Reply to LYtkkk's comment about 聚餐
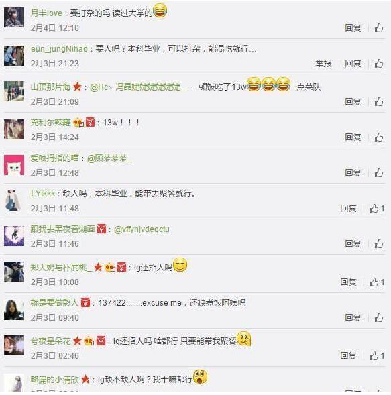Viewport: 391px width, 395px height. 348,209
